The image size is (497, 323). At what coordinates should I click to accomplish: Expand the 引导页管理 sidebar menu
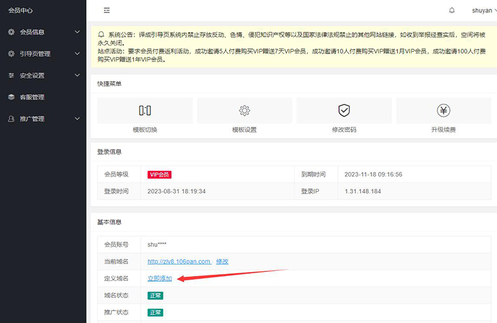43,54
